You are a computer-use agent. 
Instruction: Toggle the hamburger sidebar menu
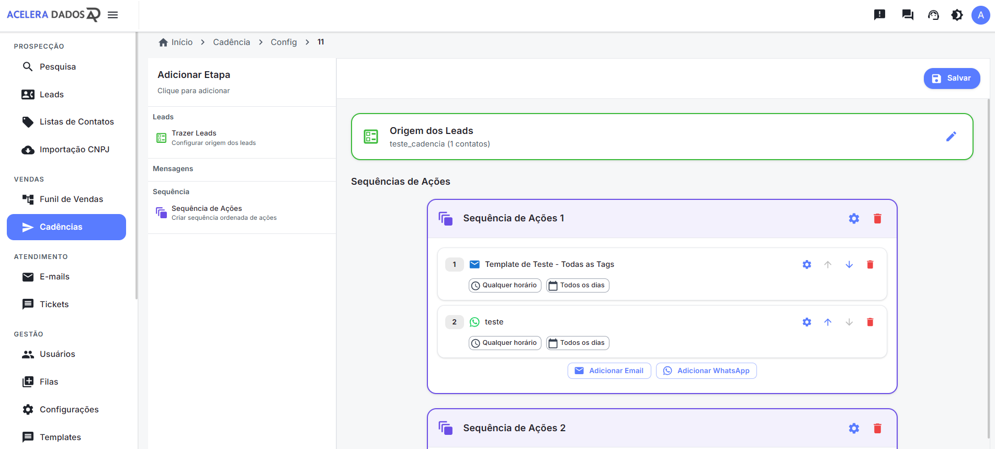(112, 15)
